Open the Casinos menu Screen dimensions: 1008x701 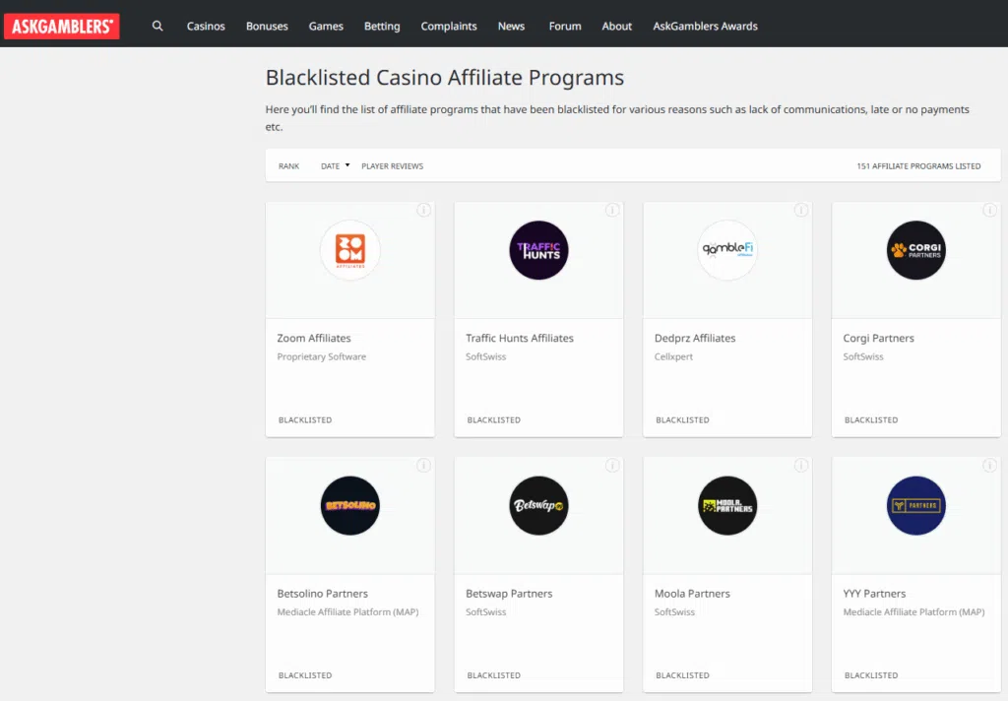point(206,27)
